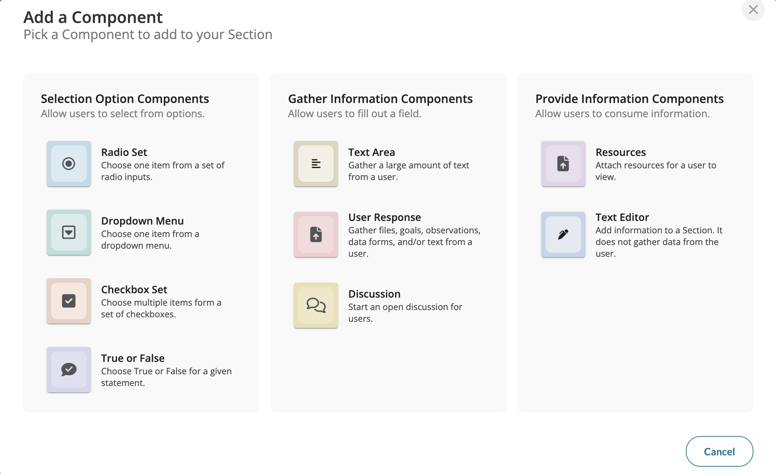The width and height of the screenshot is (776, 474).
Task: Click the Text Area heading
Action: click(x=372, y=152)
